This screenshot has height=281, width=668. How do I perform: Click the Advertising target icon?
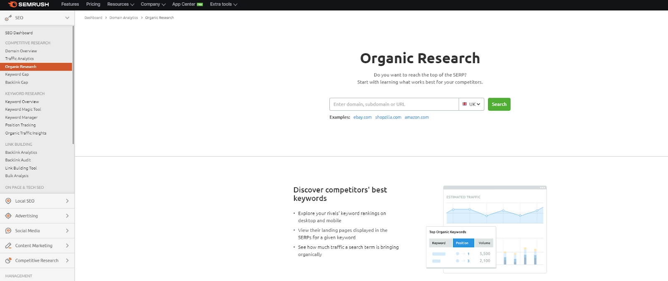point(8,216)
